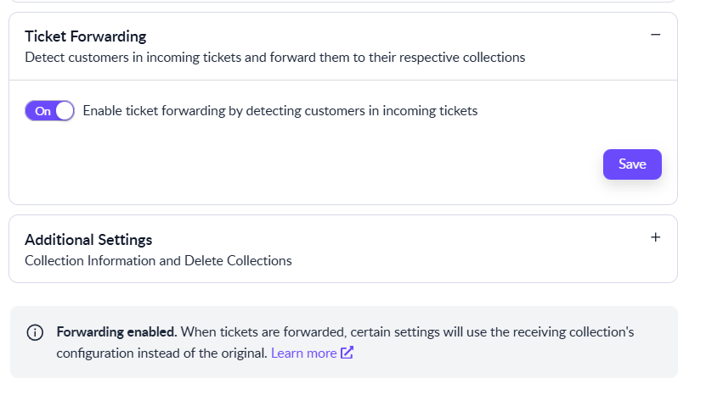Click the bold "Forwarding enabled." text
This screenshot has width=706, height=395.
pyautogui.click(x=116, y=331)
